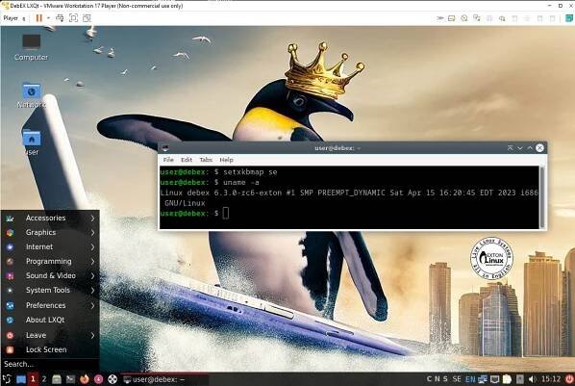The image size is (575, 386).
Task: Toggle Scroll Lock indicator S in tray
Action: (x=445, y=379)
